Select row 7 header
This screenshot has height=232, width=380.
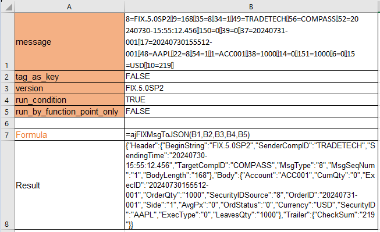coord(7,135)
